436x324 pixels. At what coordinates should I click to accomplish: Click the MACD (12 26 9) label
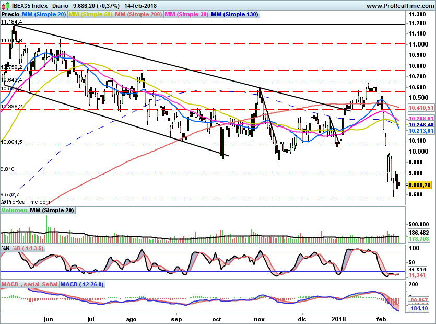click(83, 285)
